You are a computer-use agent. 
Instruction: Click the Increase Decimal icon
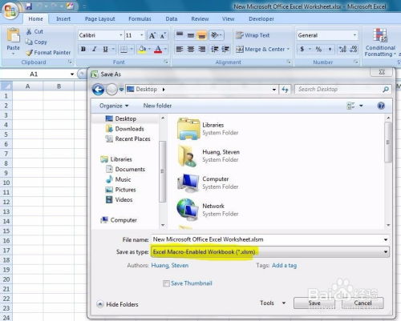pos(342,49)
